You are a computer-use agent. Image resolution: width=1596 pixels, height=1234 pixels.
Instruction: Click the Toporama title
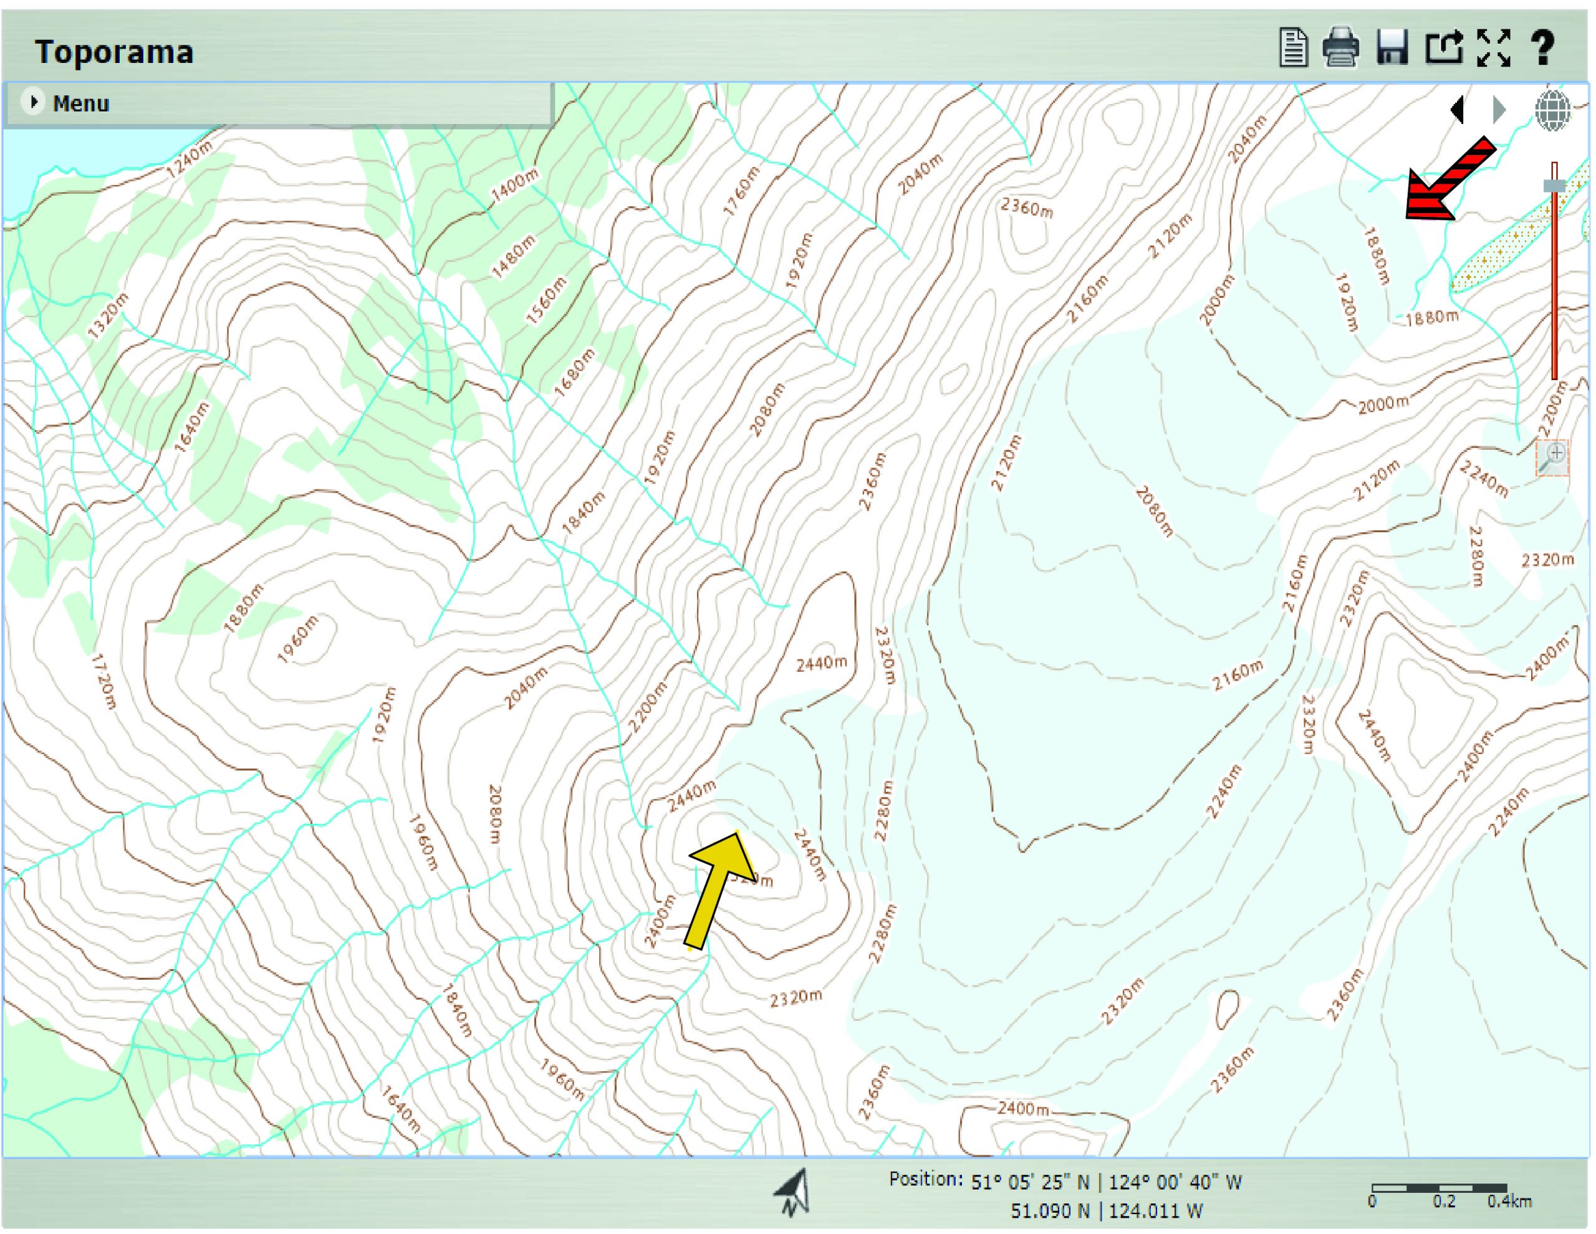[x=114, y=52]
